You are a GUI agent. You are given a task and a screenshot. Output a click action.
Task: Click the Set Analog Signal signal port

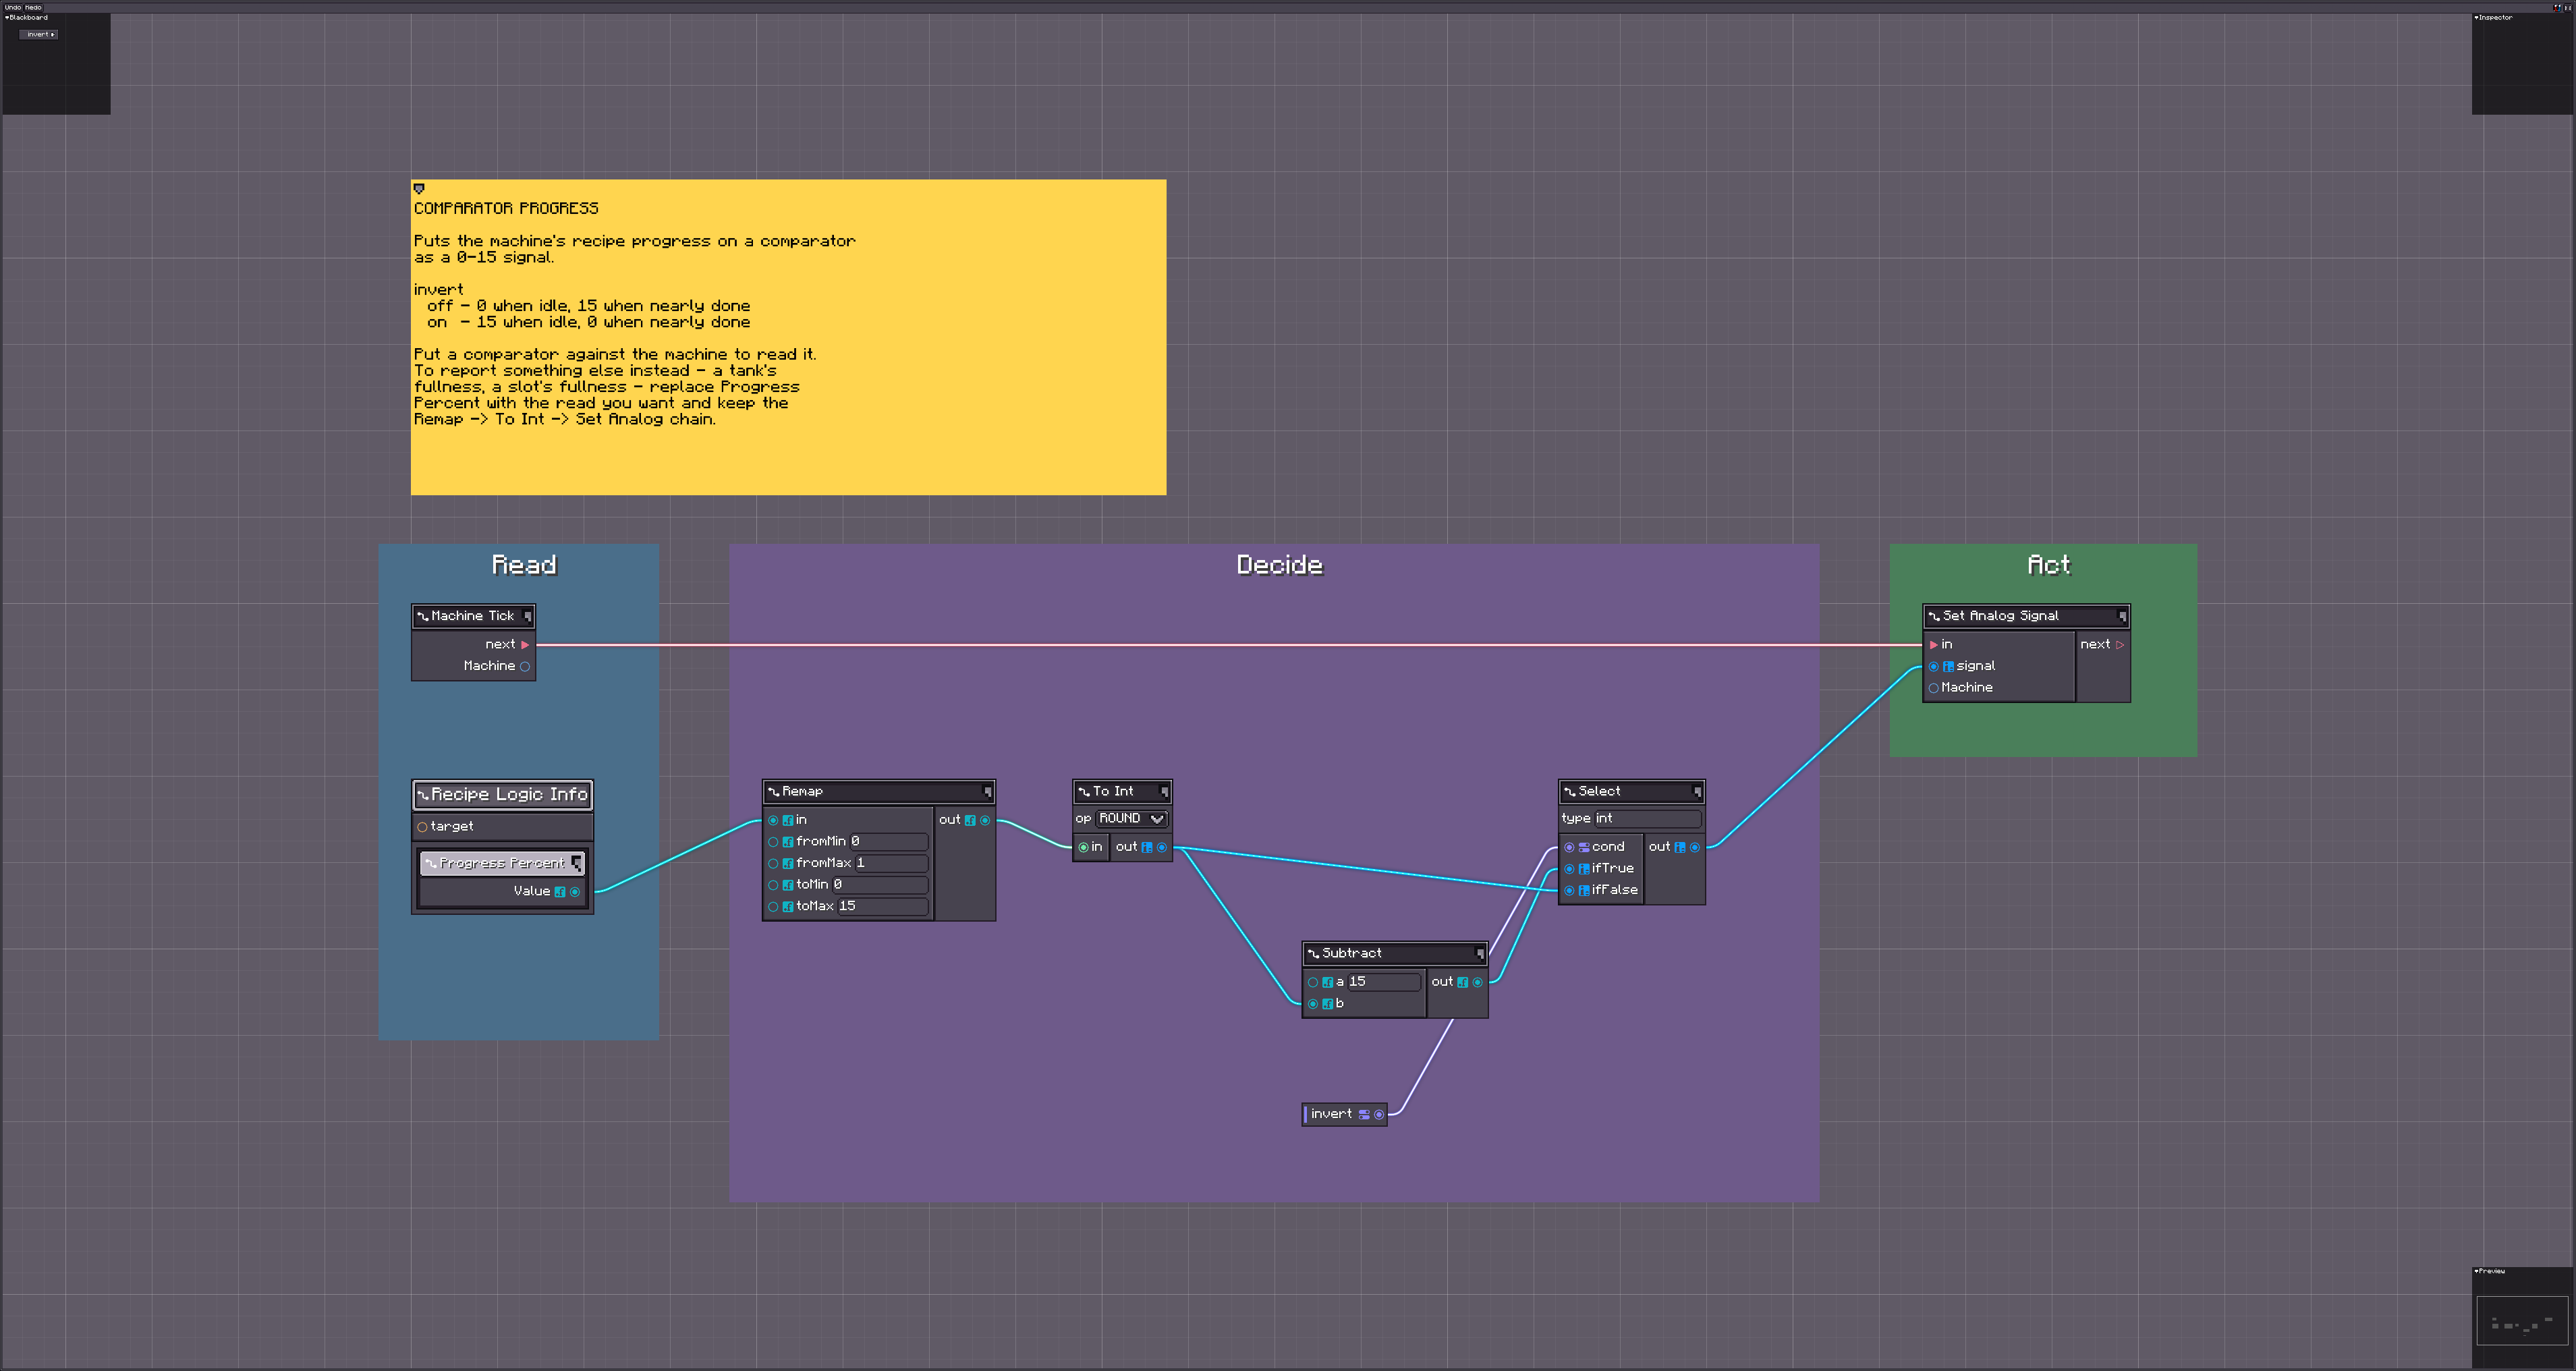click(1934, 667)
